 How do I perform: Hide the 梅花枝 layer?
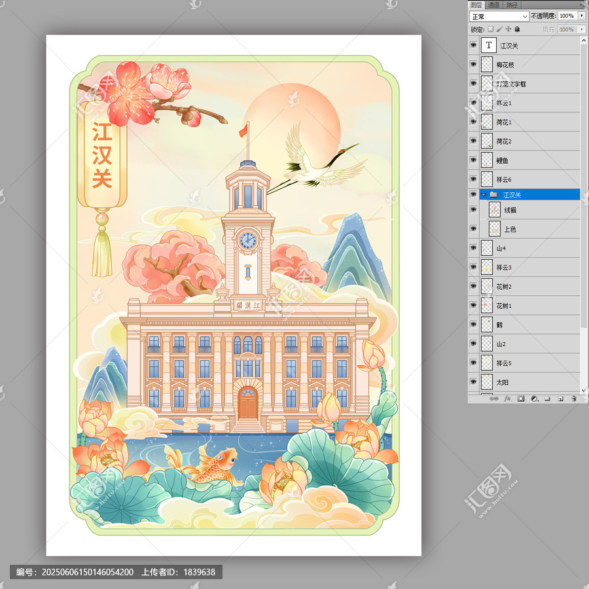click(473, 65)
